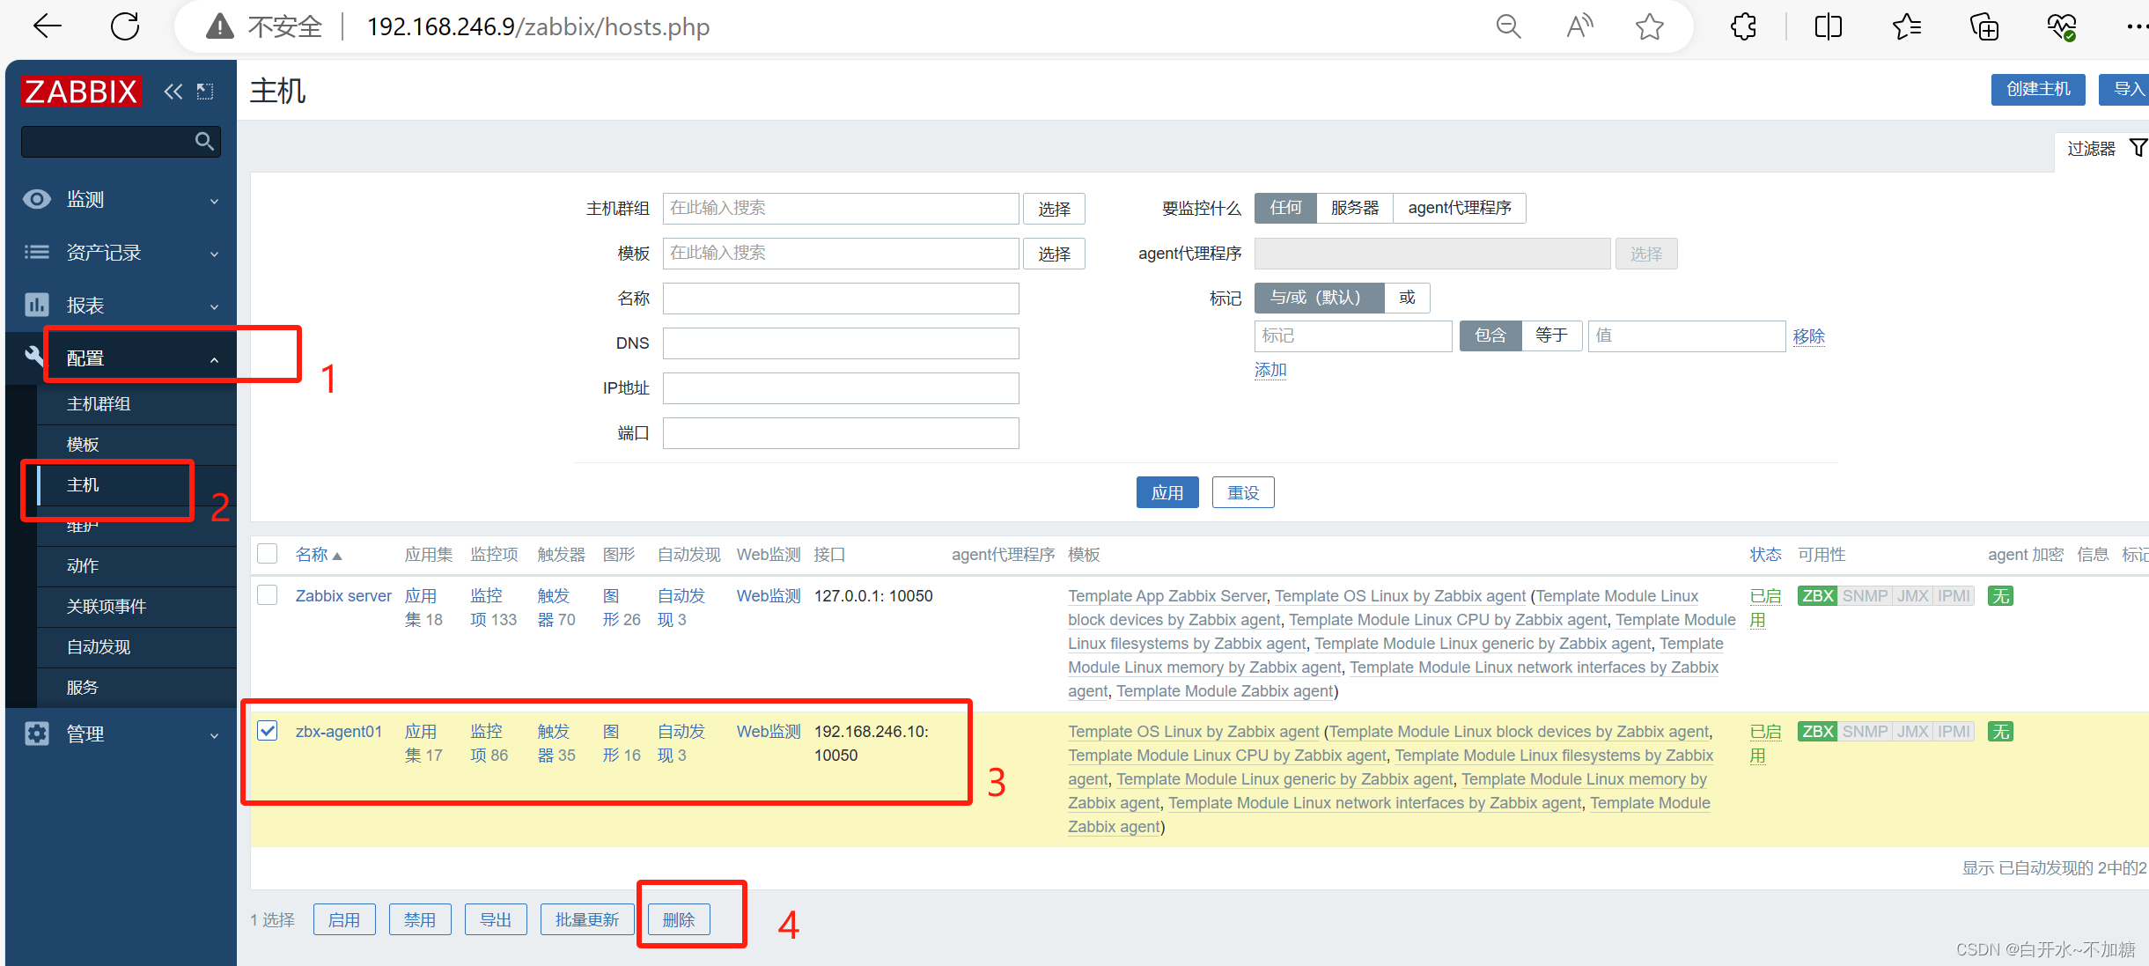Reload the page with refresh icon
Screen dimensions: 2149x966
[125, 26]
